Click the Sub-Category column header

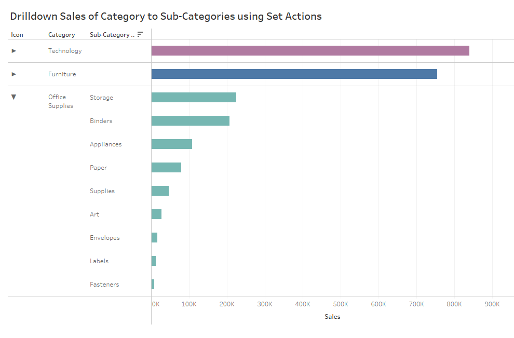(111, 35)
